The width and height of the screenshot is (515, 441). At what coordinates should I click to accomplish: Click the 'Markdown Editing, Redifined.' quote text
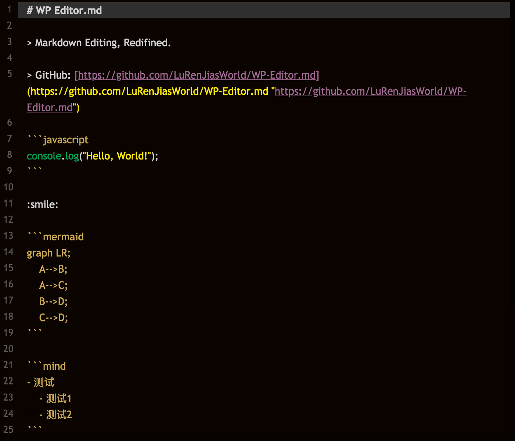click(103, 43)
